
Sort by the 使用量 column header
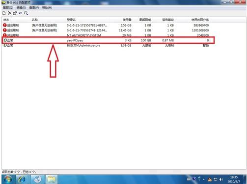(127, 20)
